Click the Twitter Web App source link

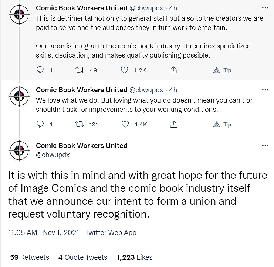click(x=111, y=233)
